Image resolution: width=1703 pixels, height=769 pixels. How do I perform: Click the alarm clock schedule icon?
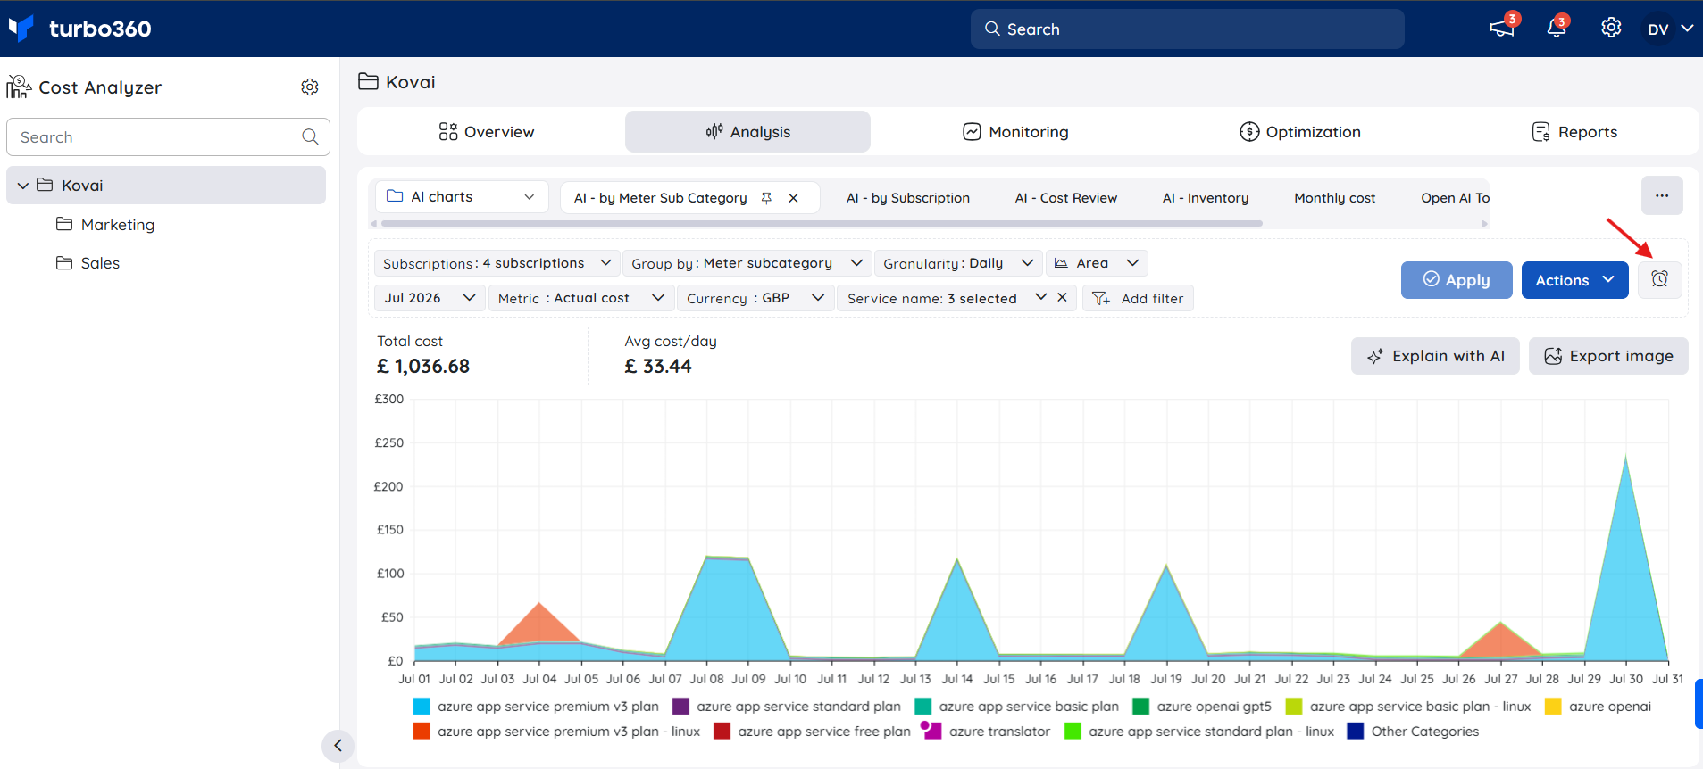tap(1660, 279)
